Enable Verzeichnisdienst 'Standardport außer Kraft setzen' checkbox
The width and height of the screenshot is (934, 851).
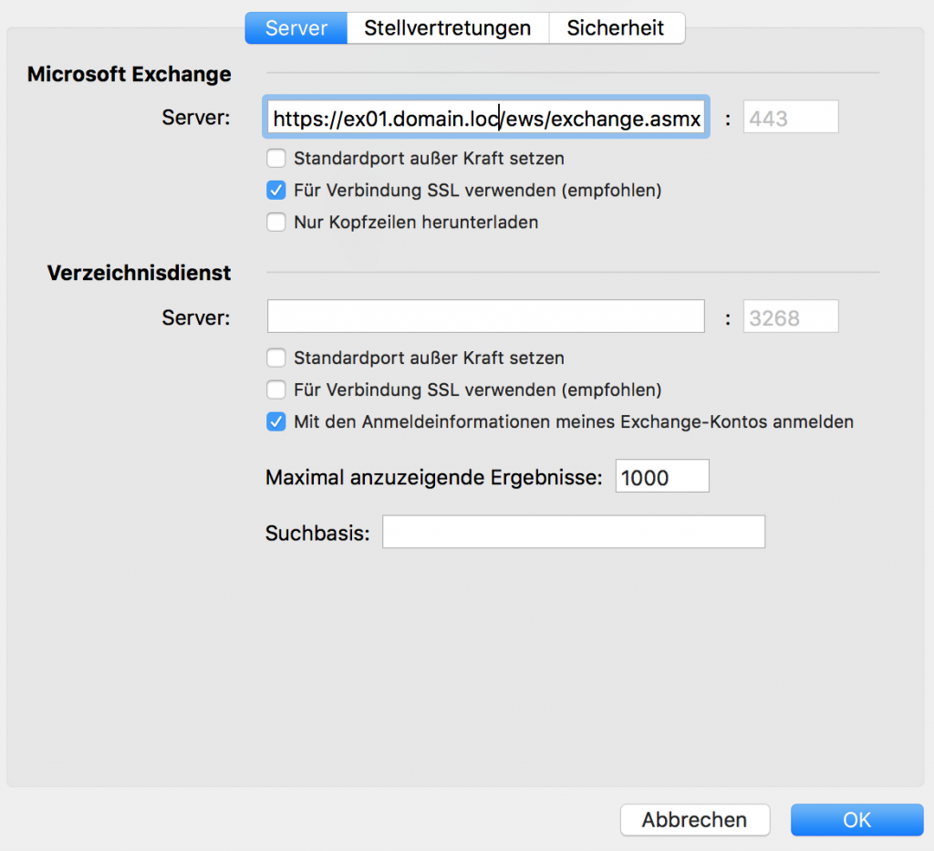[275, 358]
